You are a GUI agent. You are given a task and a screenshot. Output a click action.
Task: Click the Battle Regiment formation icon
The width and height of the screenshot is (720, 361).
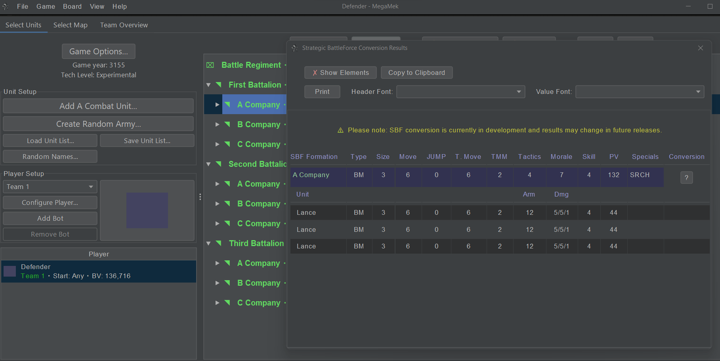[210, 65]
